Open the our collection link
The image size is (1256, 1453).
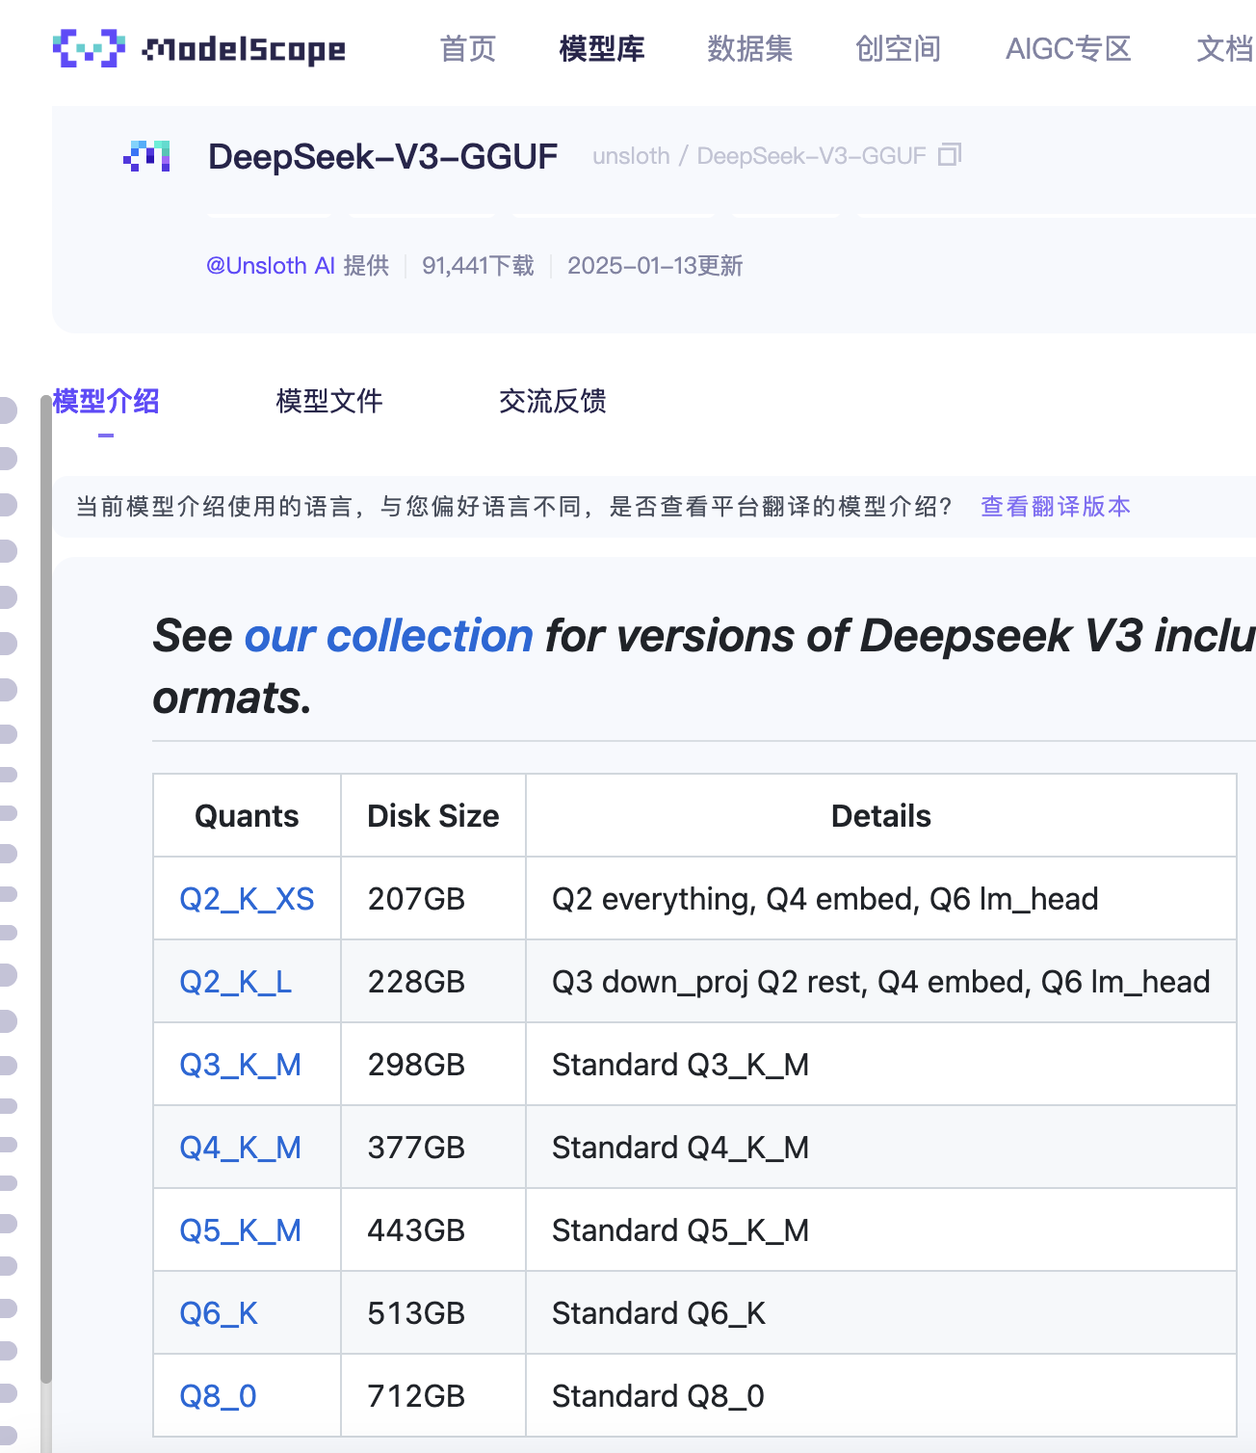point(388,635)
